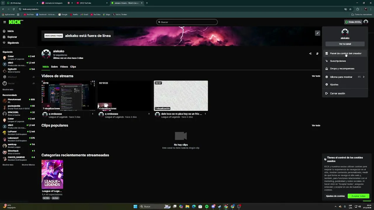
Task: Open File Explorer from the taskbar
Action: pos(187,206)
